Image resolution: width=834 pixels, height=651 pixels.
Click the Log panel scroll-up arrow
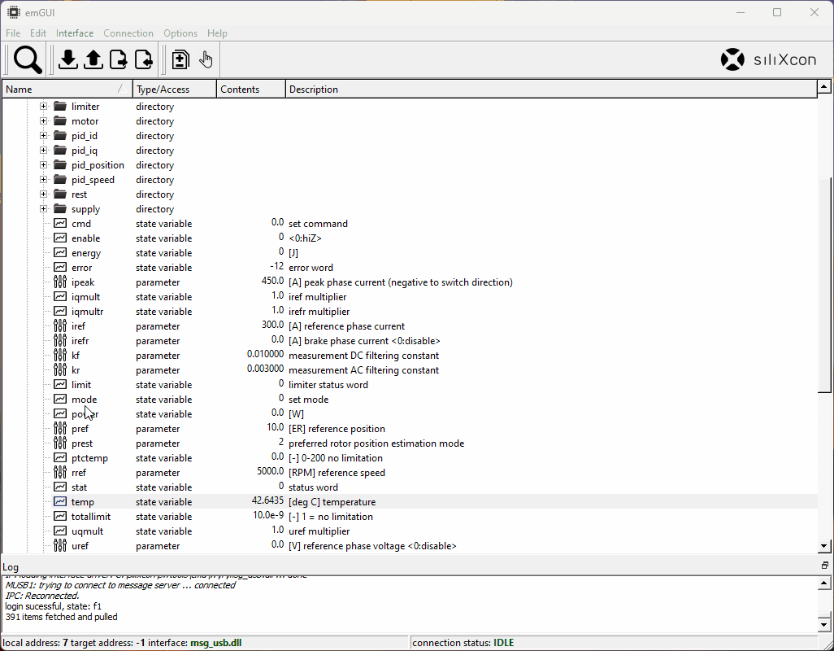[x=824, y=583]
